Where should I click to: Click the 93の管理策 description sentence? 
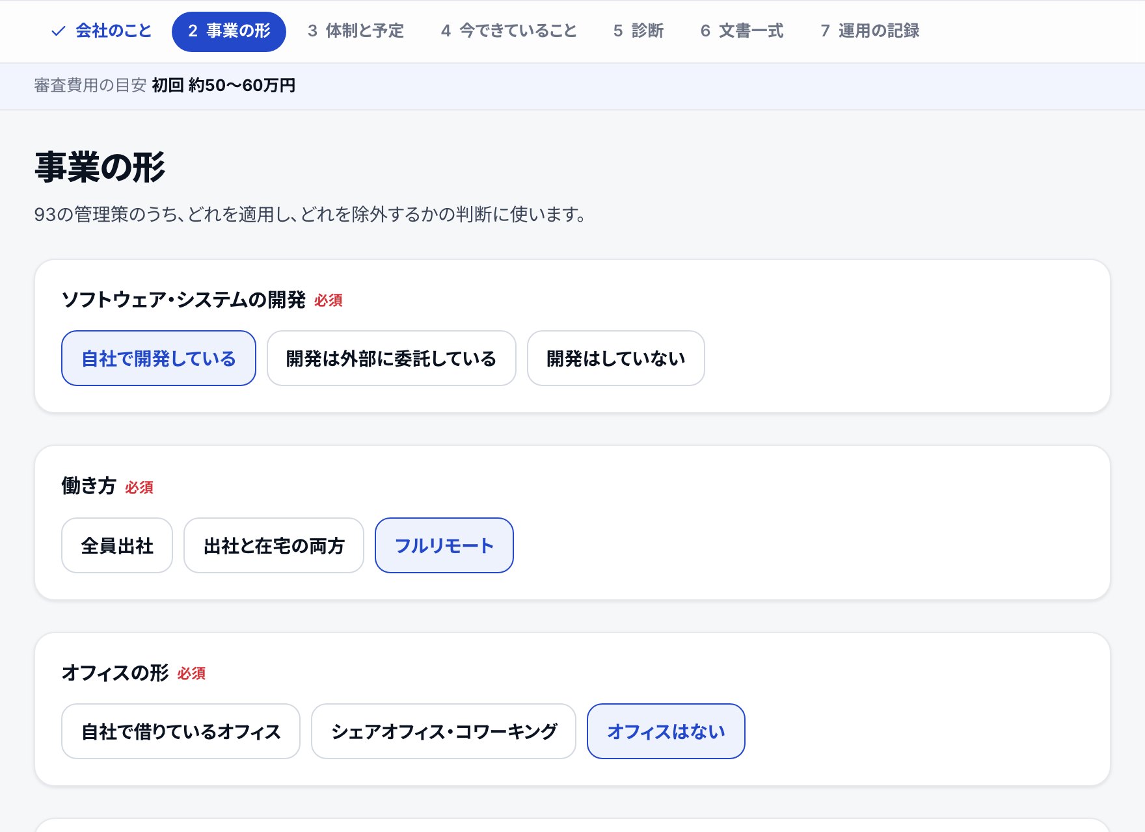(x=310, y=214)
